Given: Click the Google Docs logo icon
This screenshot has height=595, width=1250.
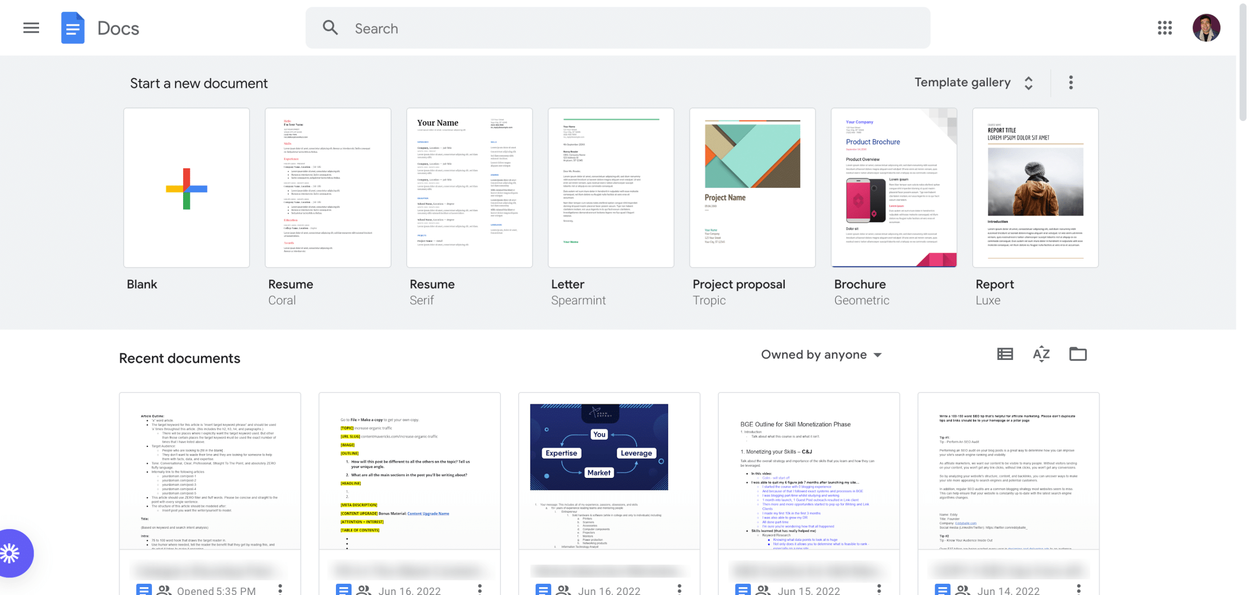Looking at the screenshot, I should coord(72,28).
